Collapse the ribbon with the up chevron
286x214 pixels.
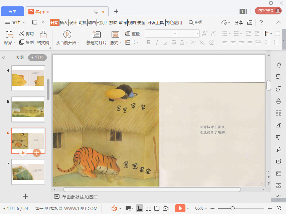point(279,22)
